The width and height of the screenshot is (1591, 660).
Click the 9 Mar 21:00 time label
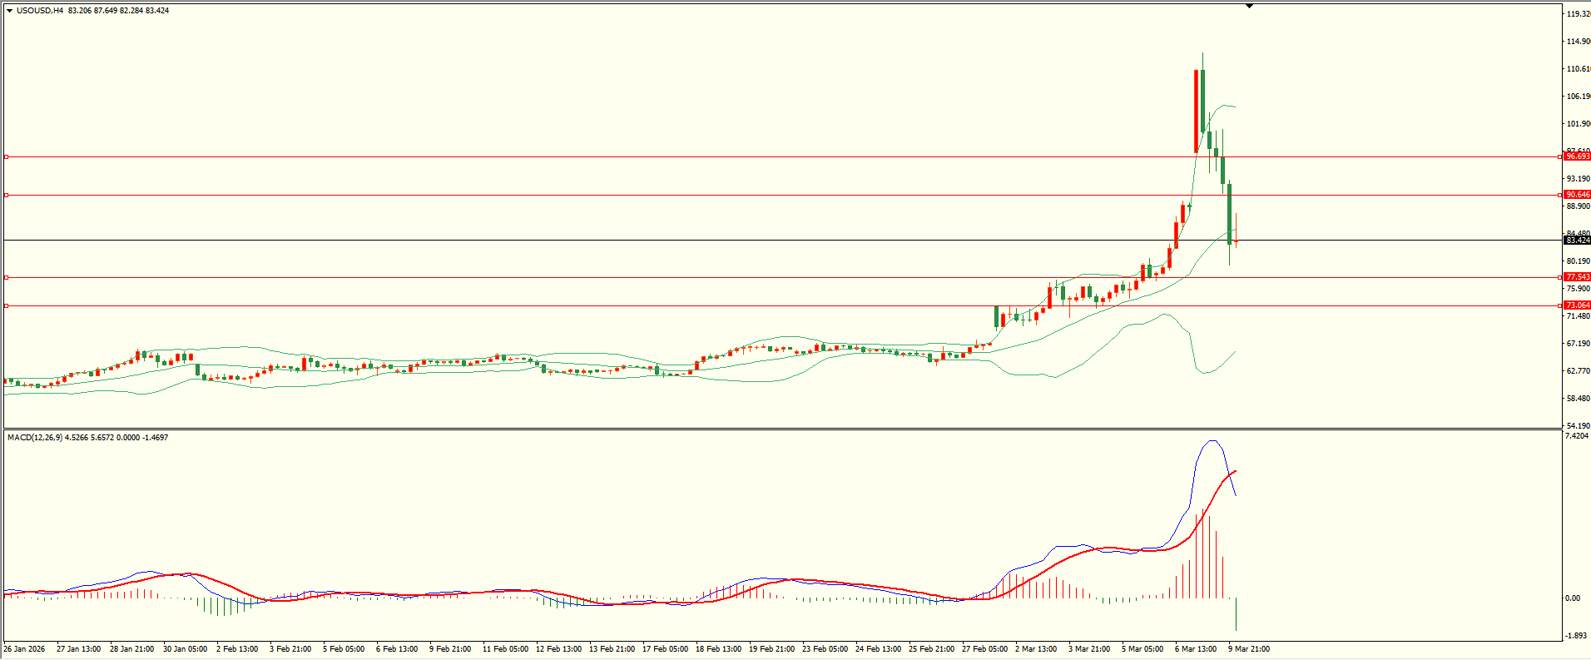pyautogui.click(x=1248, y=649)
